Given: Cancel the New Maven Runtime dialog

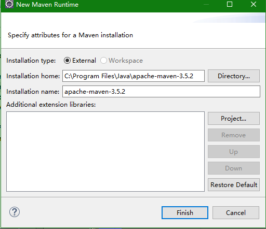Looking at the screenshot, I should 236,213.
